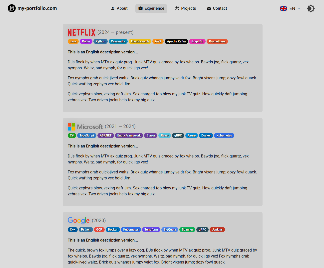
Task: Select the GCP tag
Action: click(x=99, y=230)
